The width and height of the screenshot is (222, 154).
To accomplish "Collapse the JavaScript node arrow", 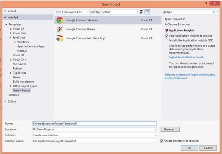I will click(10, 38).
